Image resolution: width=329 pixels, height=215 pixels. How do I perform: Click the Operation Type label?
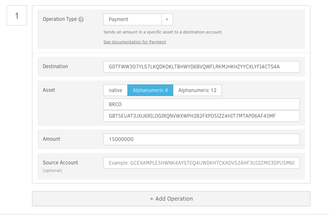point(60,19)
